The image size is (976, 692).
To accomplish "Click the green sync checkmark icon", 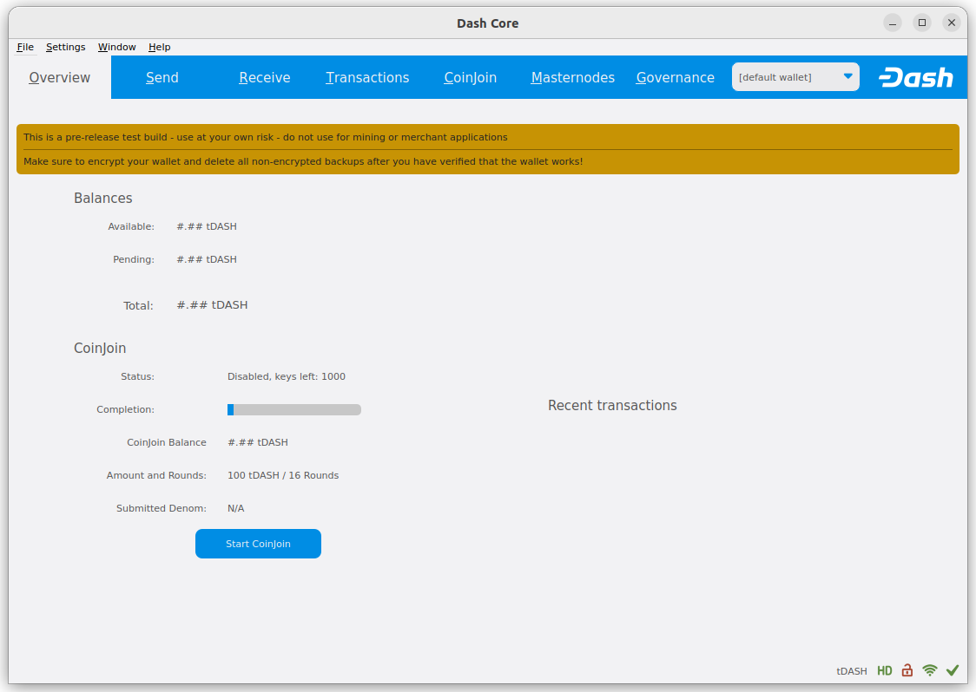I will coord(953,670).
